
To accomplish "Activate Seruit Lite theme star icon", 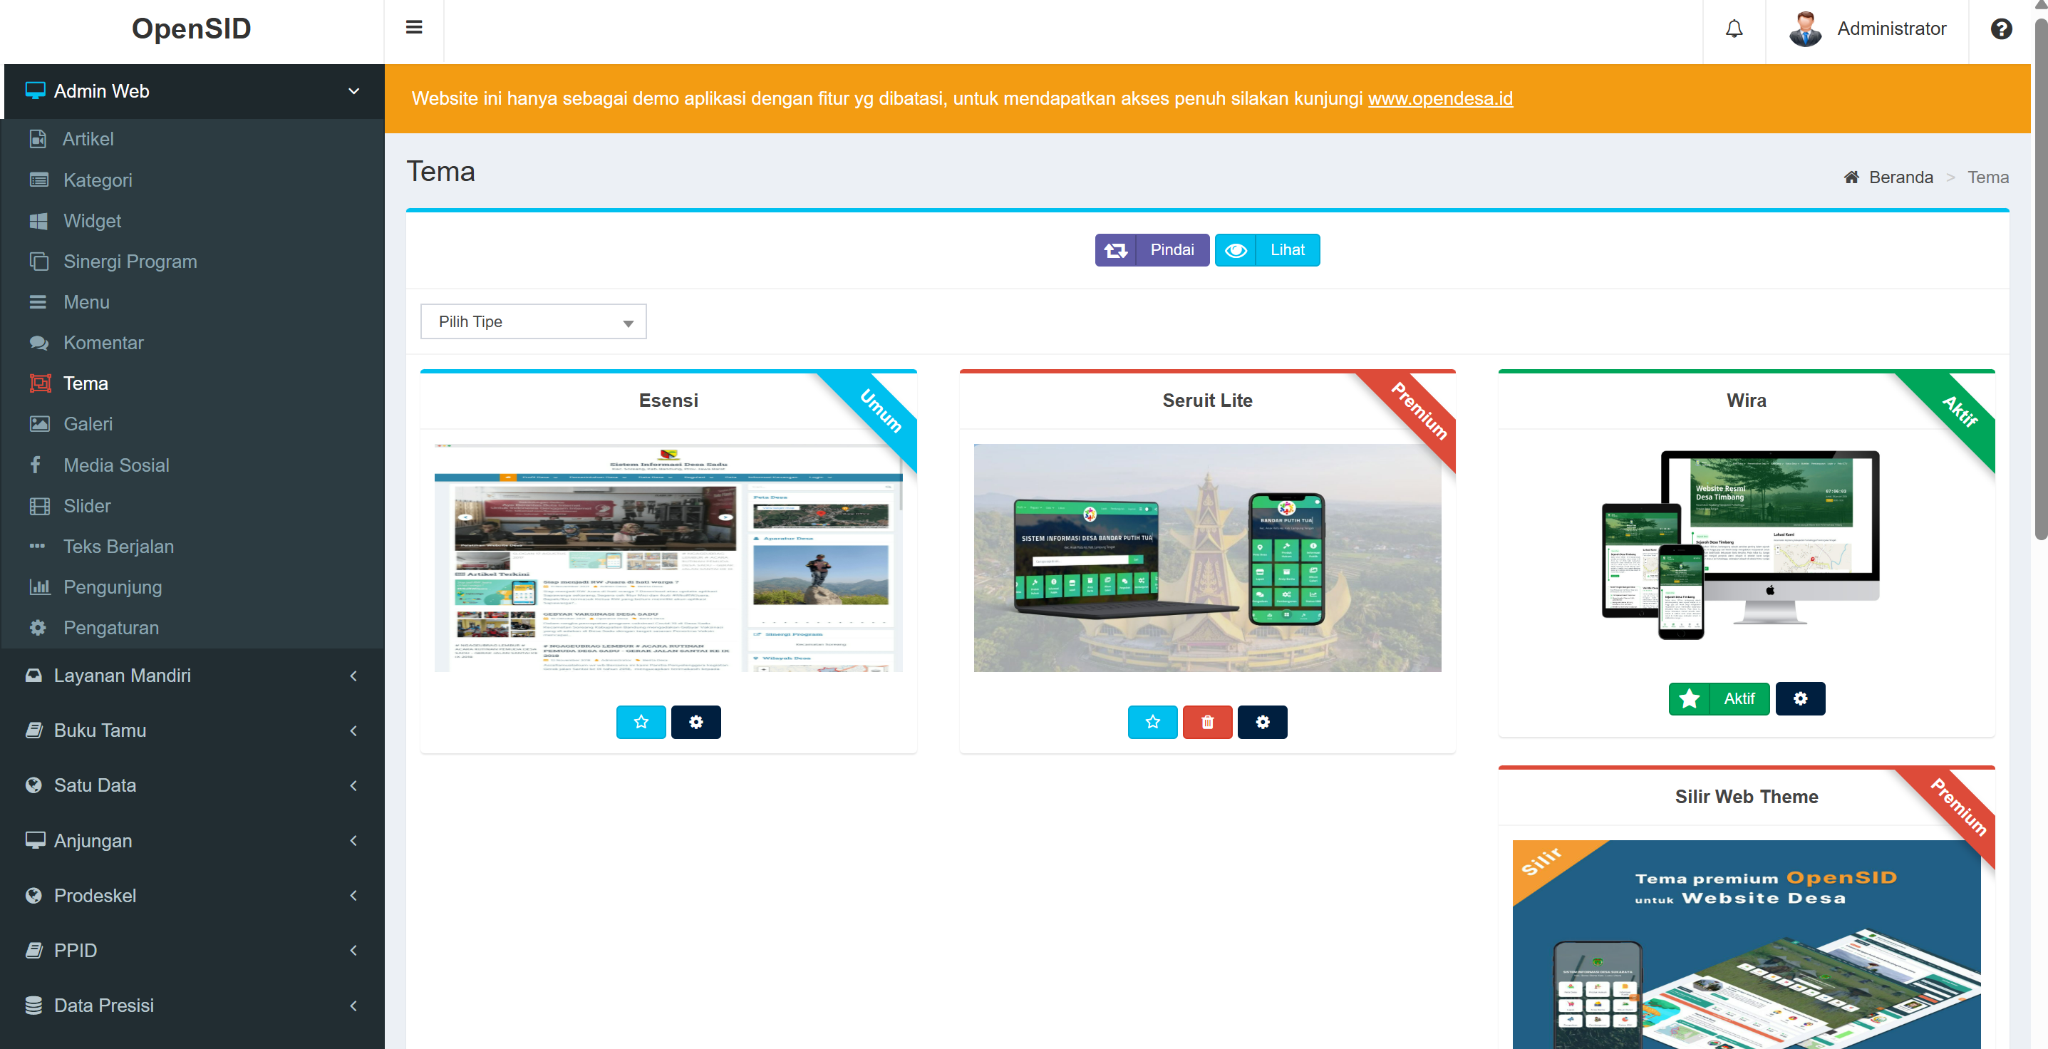I will click(1152, 722).
